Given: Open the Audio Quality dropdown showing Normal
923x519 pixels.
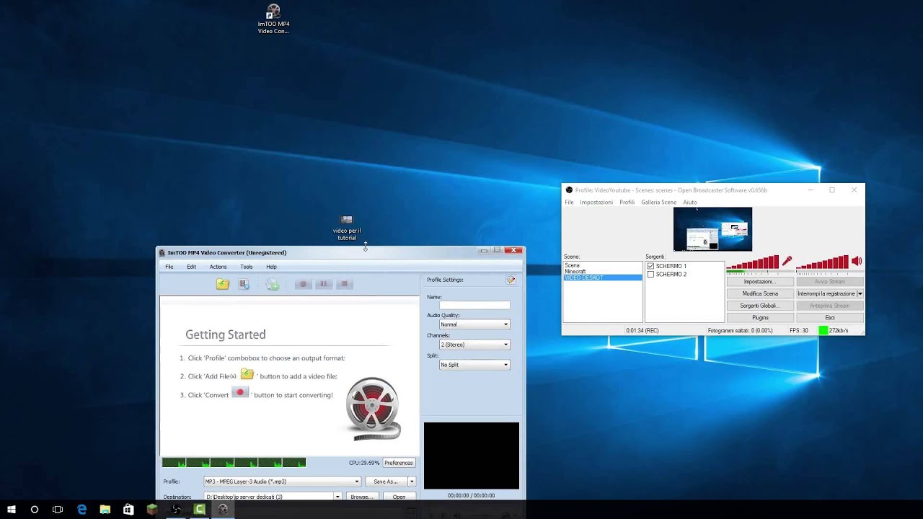Looking at the screenshot, I should [x=474, y=324].
